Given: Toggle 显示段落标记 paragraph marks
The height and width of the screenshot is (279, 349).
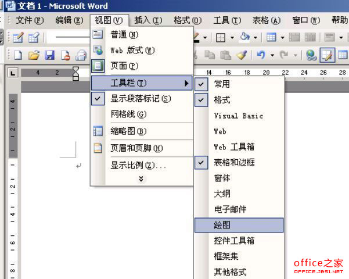Looking at the screenshot, I should [142, 98].
